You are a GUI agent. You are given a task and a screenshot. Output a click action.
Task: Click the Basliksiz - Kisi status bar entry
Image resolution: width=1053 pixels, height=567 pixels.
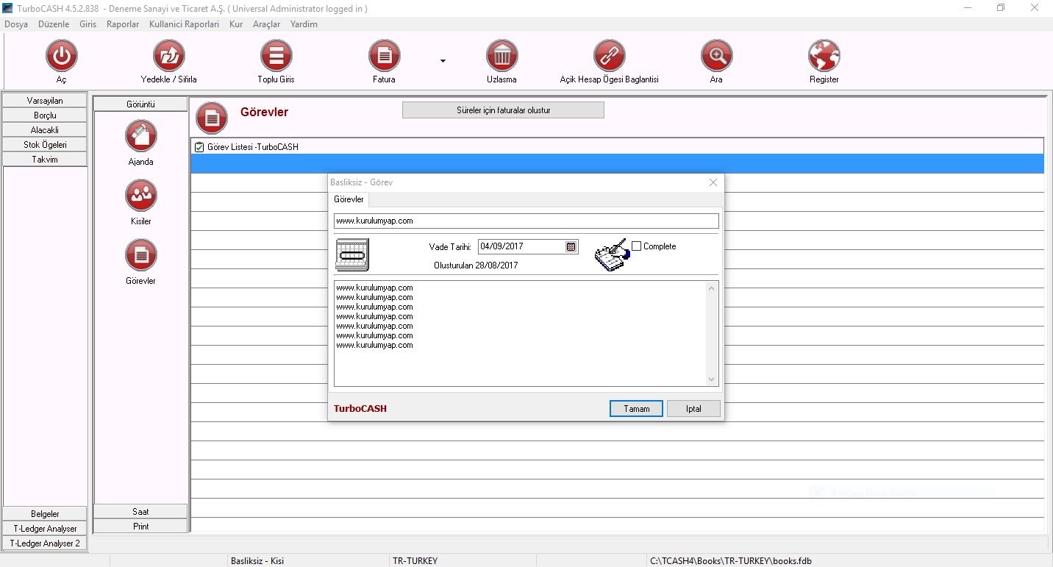(257, 561)
